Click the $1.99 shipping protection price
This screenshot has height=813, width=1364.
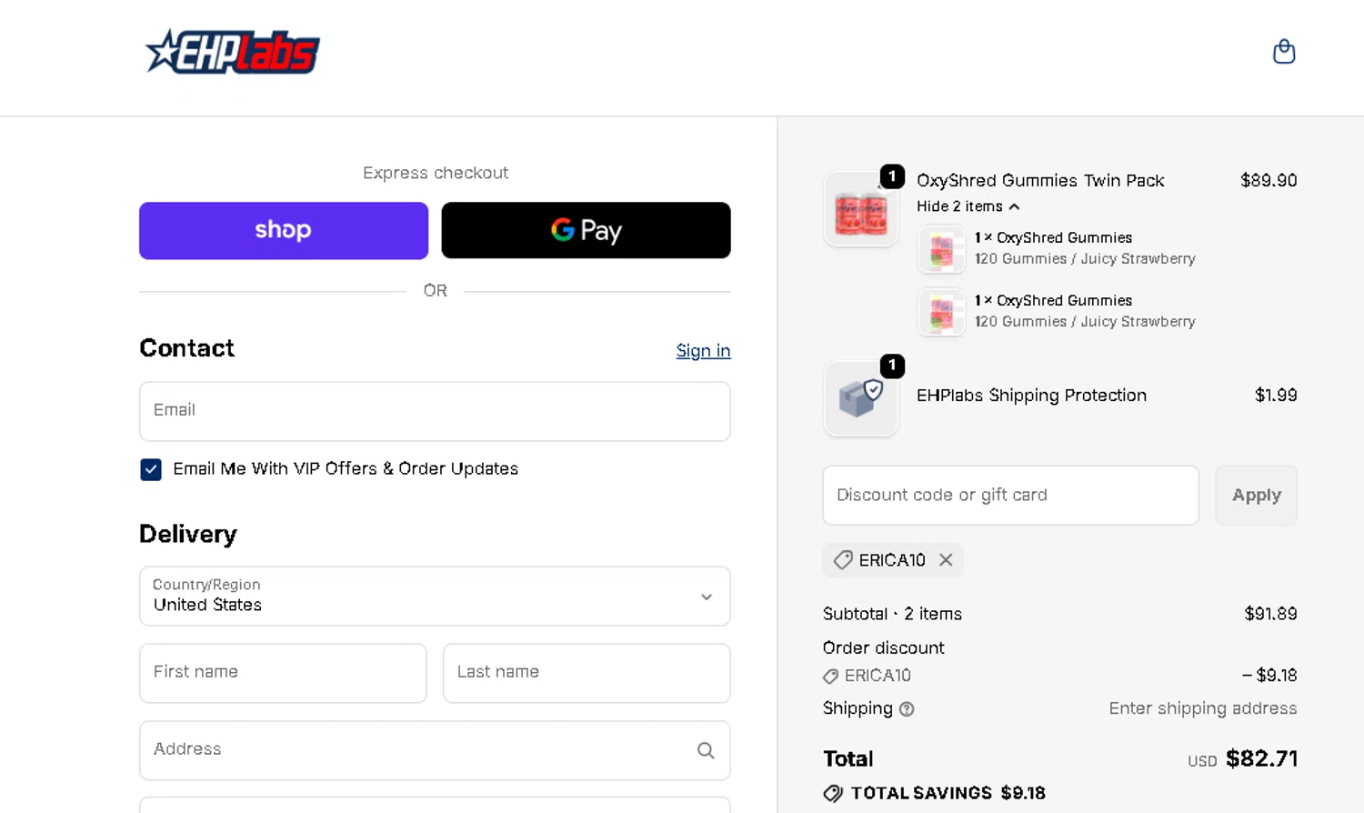1276,395
